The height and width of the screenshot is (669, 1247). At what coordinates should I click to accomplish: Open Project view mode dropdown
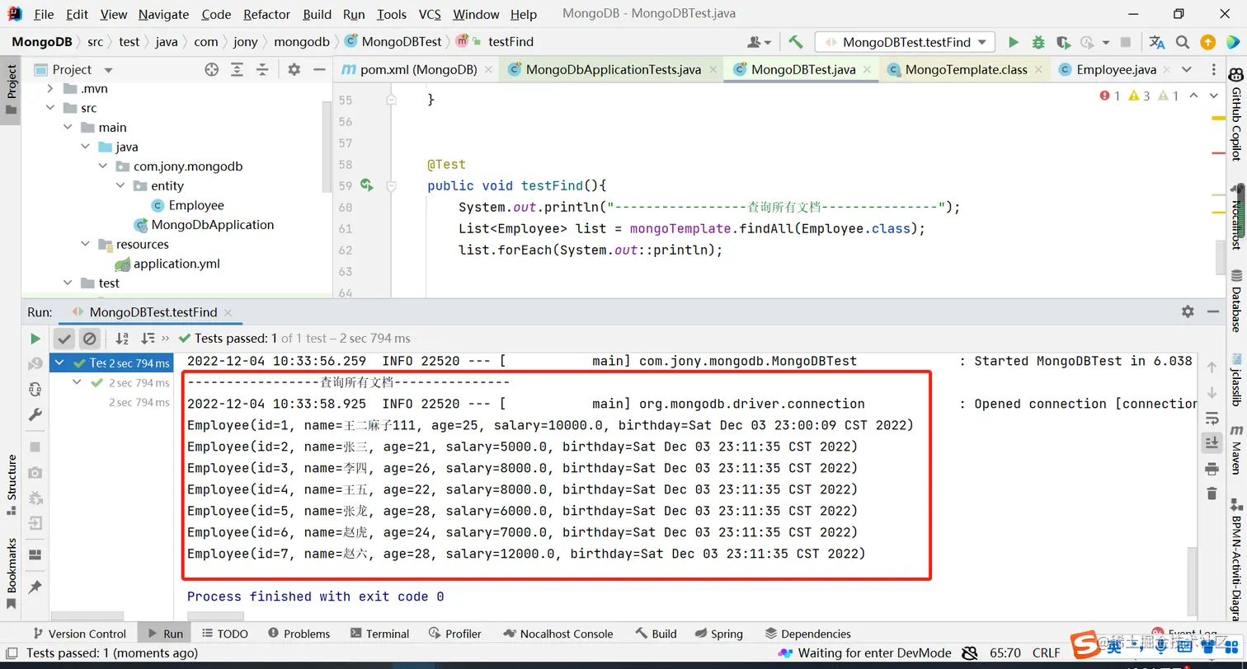[109, 70]
